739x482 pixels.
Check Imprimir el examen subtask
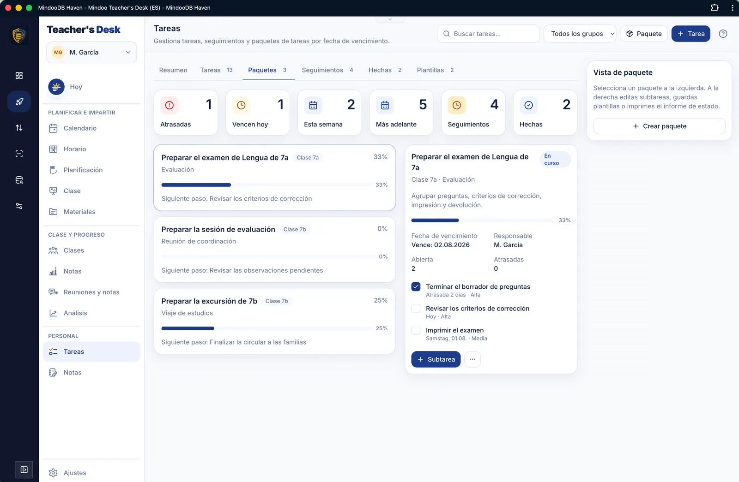pos(416,330)
